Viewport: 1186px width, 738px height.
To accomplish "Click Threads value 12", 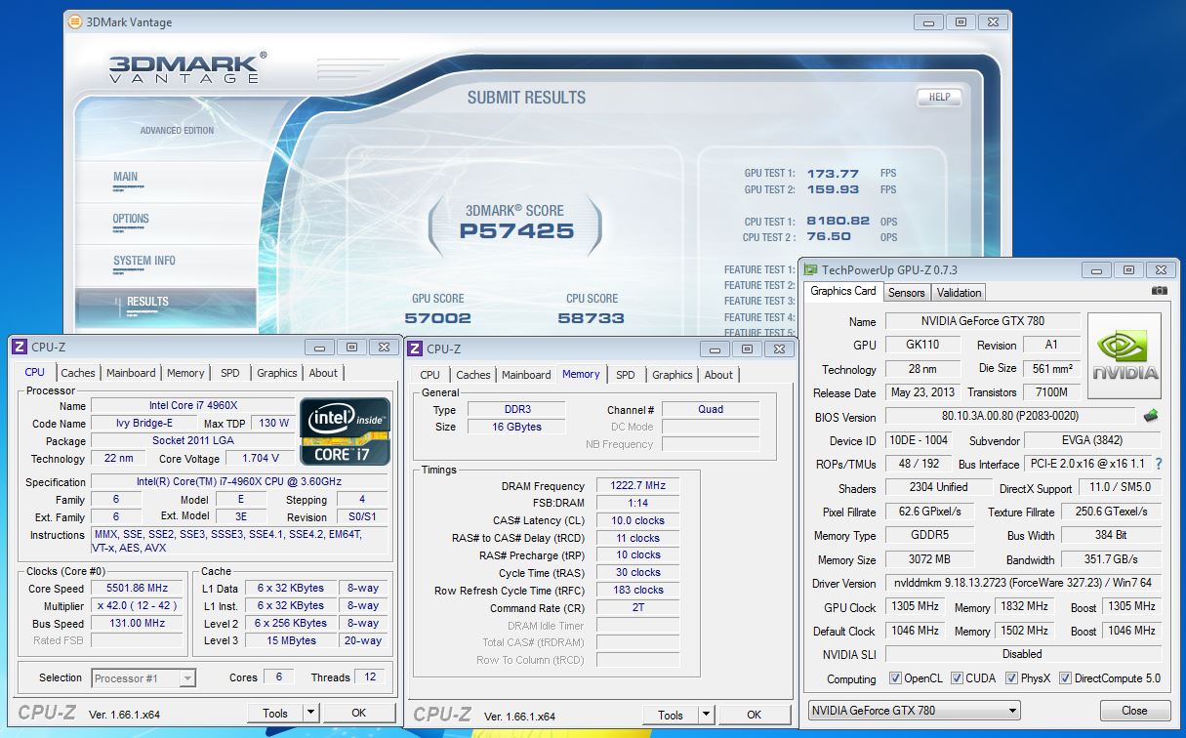I will [x=370, y=677].
